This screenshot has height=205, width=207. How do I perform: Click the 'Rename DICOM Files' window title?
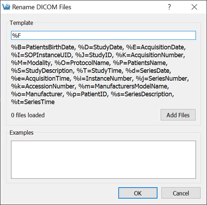click(41, 7)
